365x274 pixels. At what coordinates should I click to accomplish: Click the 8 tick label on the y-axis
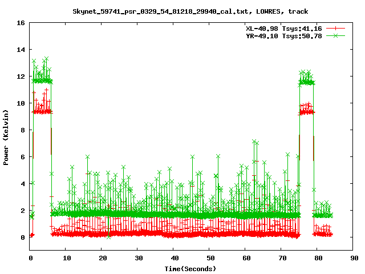pyautogui.click(x=22, y=130)
